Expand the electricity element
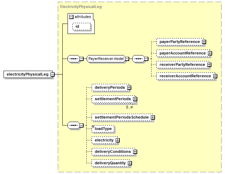Image resolution: width=225 pixels, height=174 pixels. (118, 140)
